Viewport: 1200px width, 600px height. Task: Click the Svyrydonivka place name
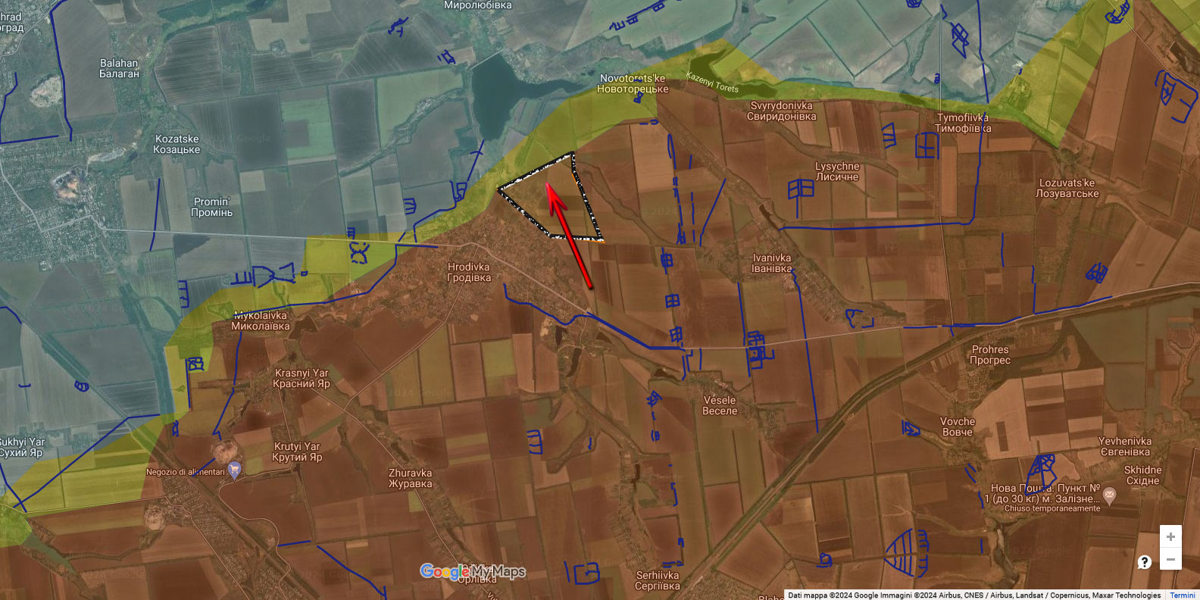782,111
